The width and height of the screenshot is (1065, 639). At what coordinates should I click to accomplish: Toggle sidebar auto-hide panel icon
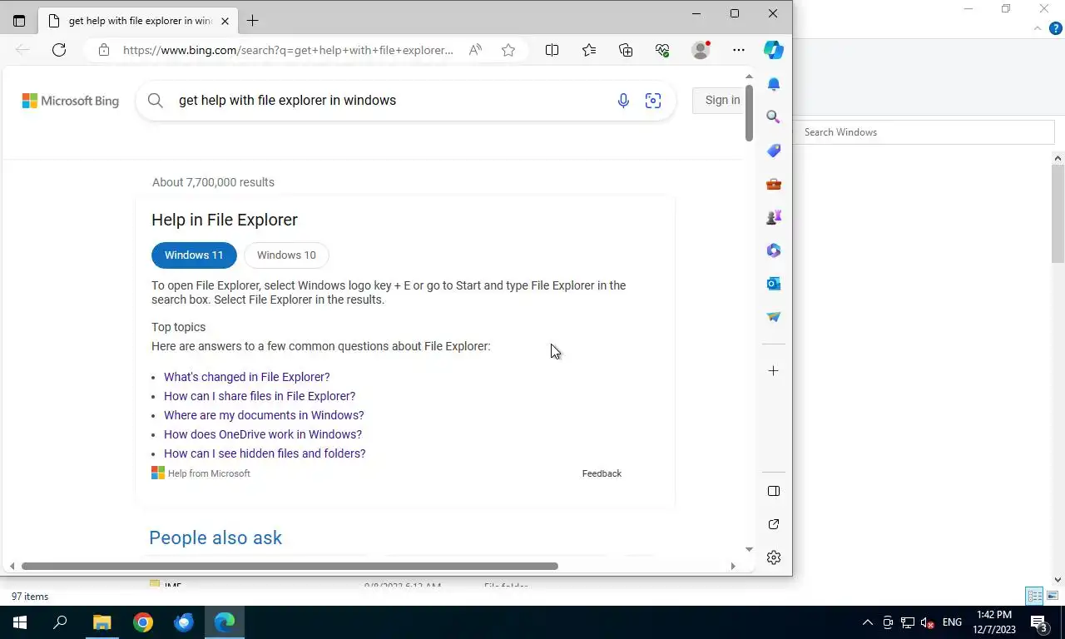point(774,491)
